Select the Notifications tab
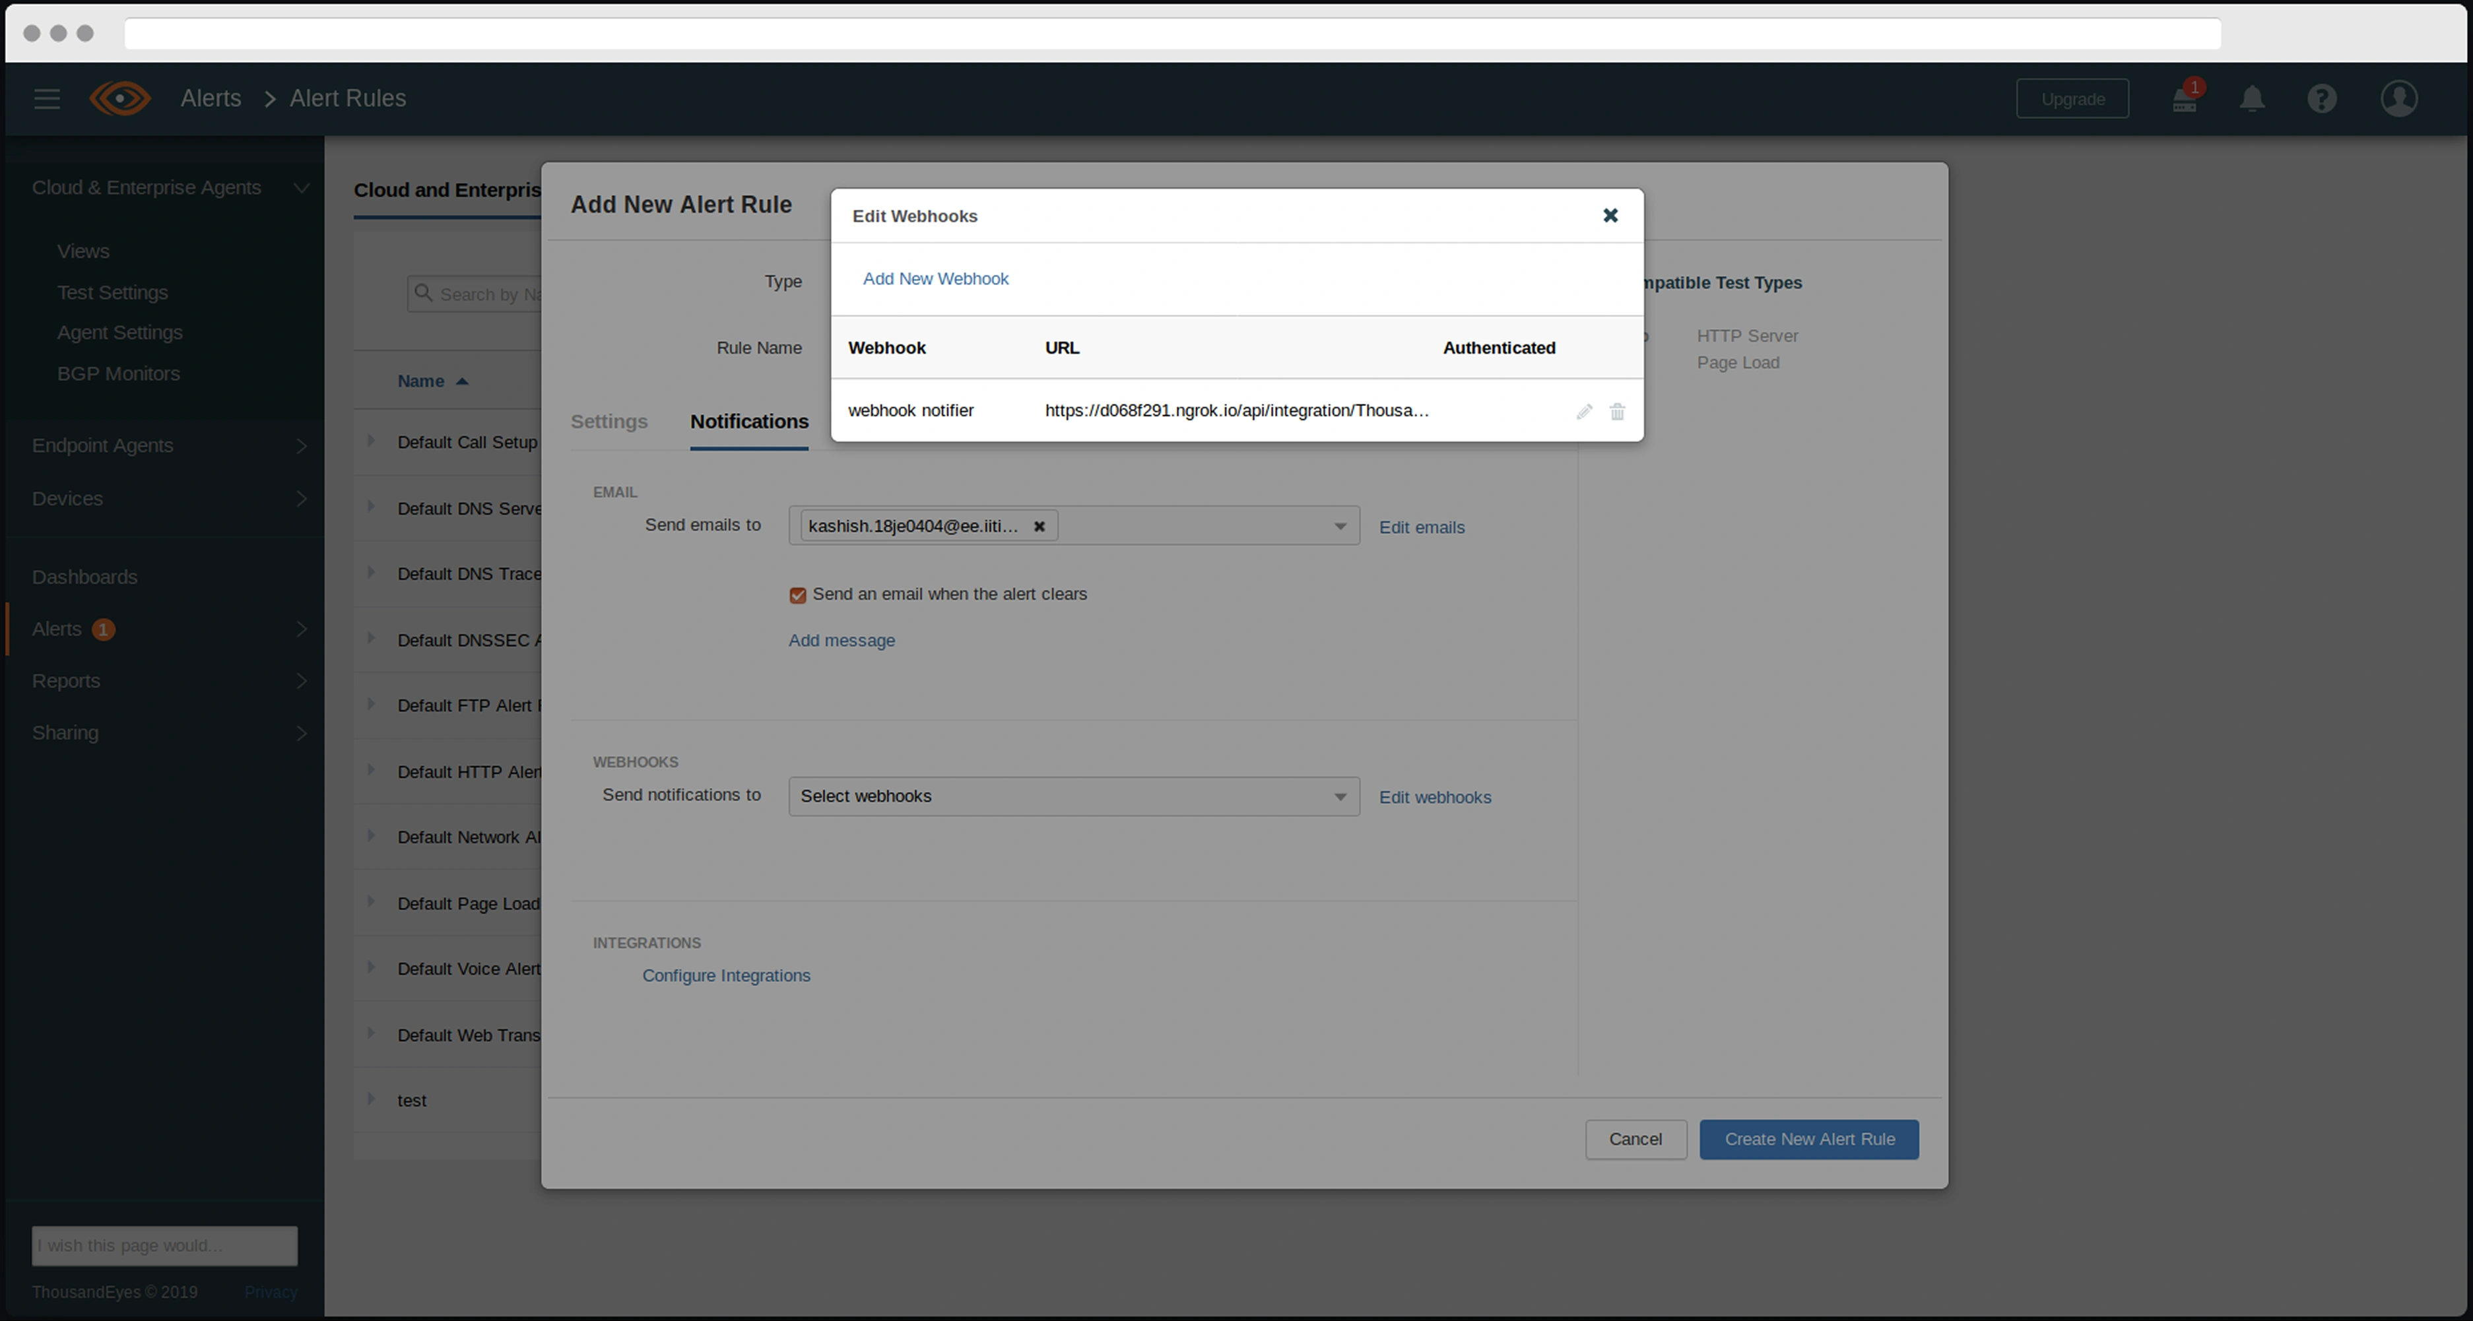The image size is (2473, 1321). pyautogui.click(x=749, y=422)
